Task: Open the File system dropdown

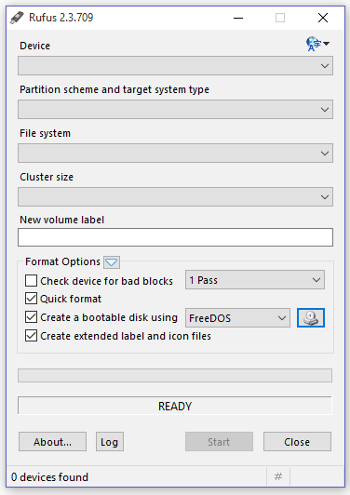Action: 175,154
